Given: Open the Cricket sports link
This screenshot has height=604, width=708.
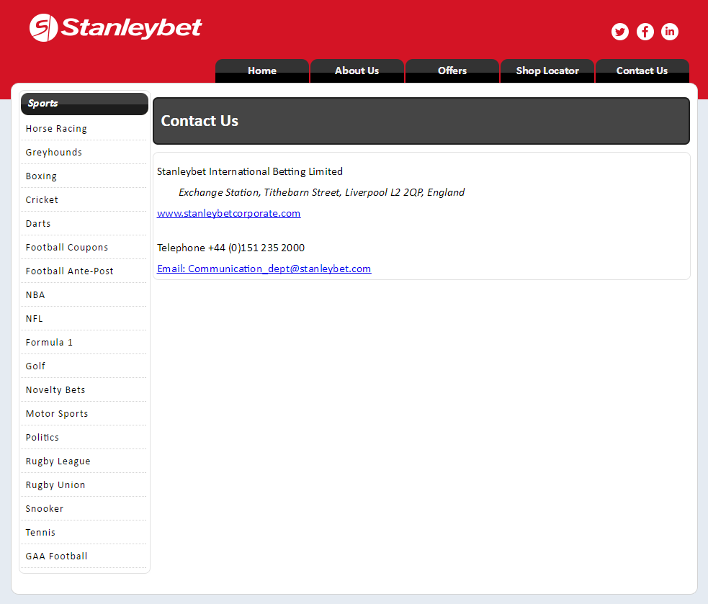Looking at the screenshot, I should (x=84, y=200).
